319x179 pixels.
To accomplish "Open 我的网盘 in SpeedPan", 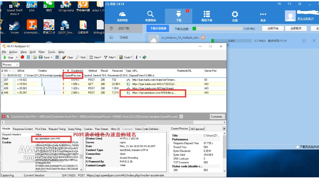I will [x=122, y=16].
